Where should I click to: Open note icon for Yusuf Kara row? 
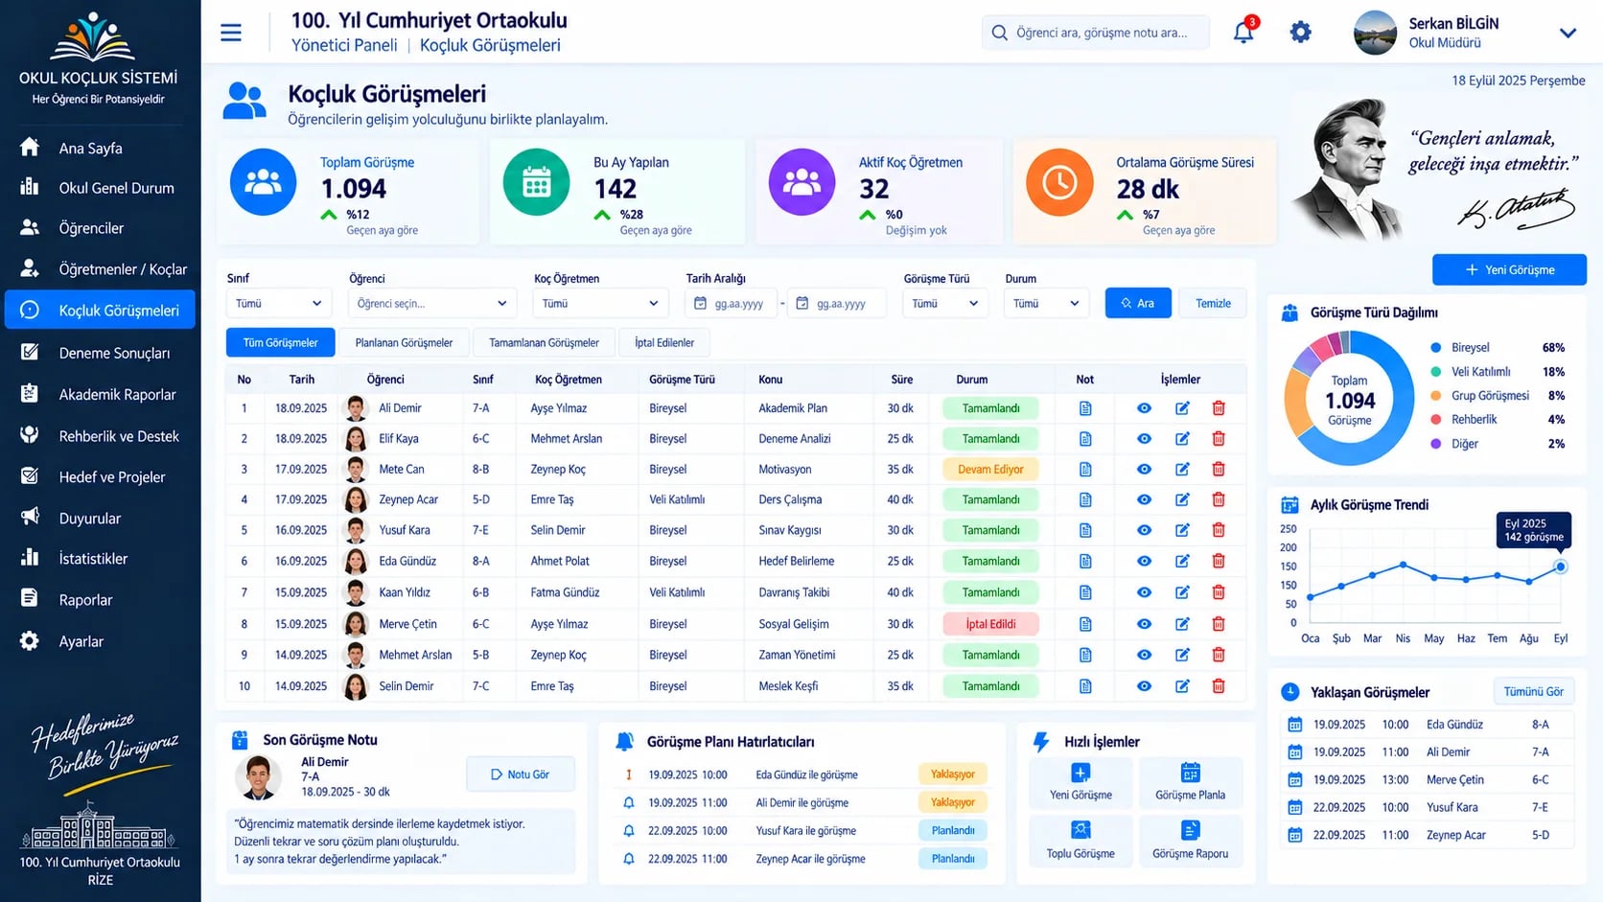pos(1085,530)
